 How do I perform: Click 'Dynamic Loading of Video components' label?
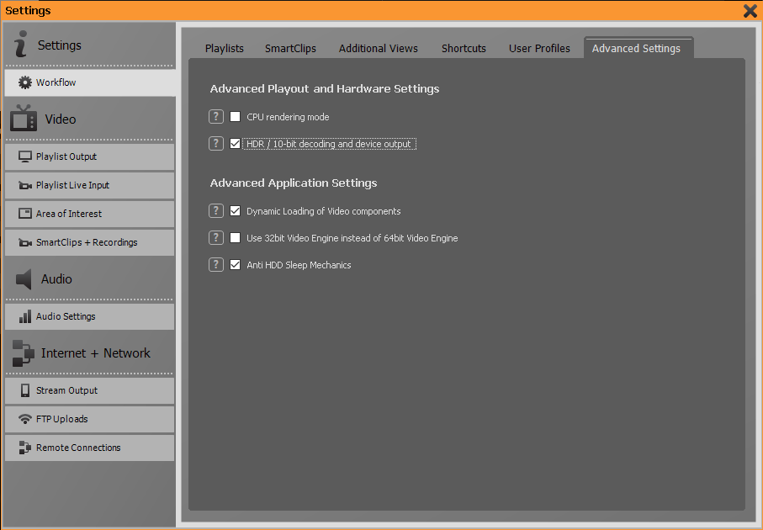[324, 211]
